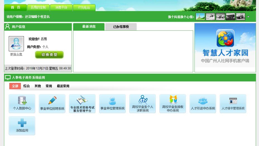Select the first theme style thumbnail
259x146 pixels.
200,17
